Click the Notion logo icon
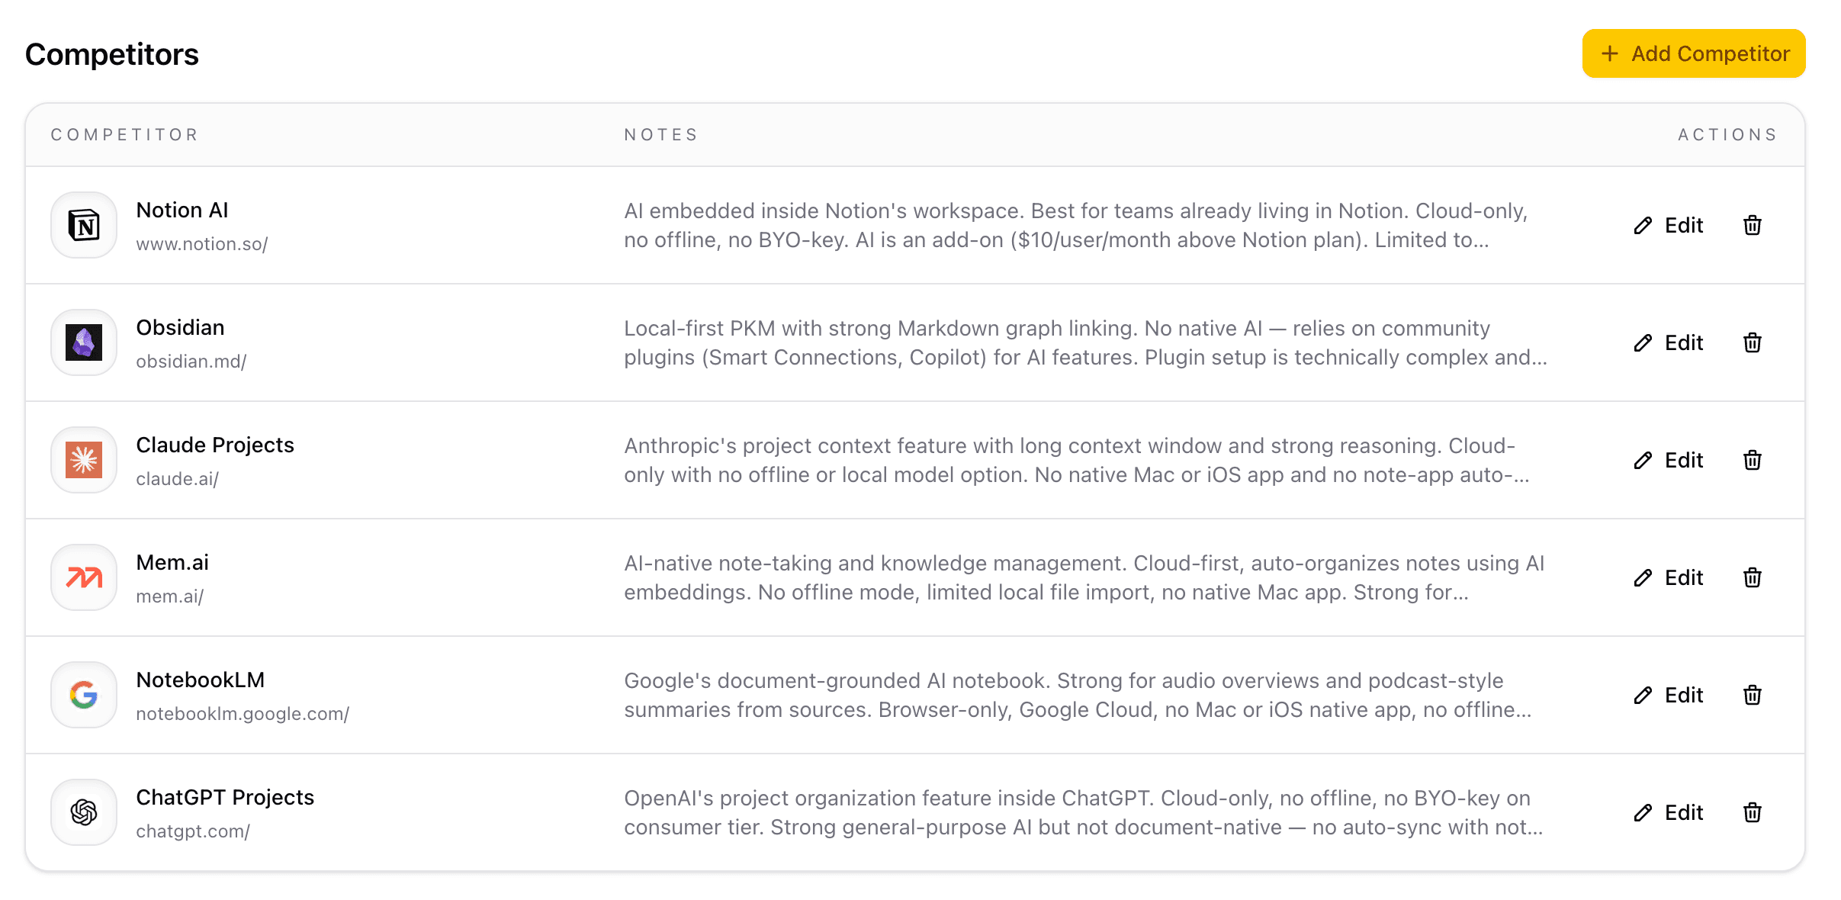This screenshot has width=1841, height=900. click(84, 225)
